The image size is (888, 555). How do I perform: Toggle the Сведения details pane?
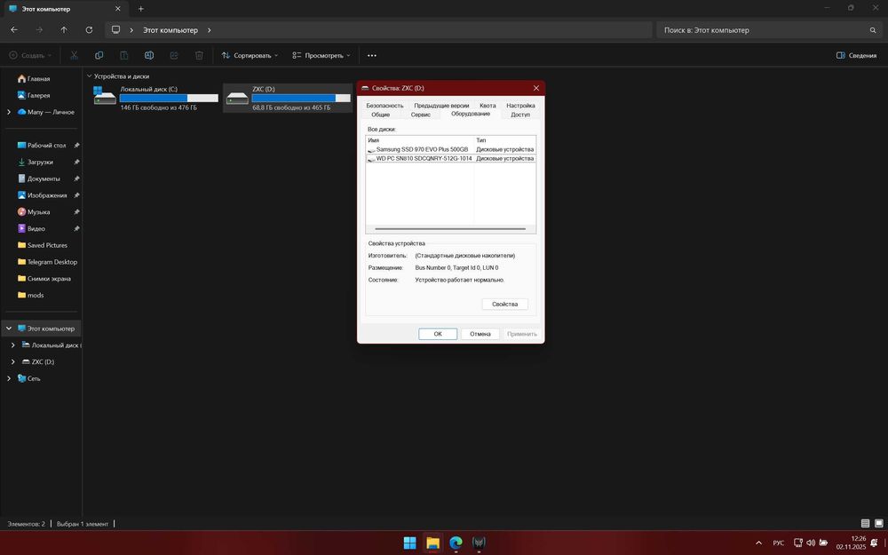pyautogui.click(x=856, y=55)
